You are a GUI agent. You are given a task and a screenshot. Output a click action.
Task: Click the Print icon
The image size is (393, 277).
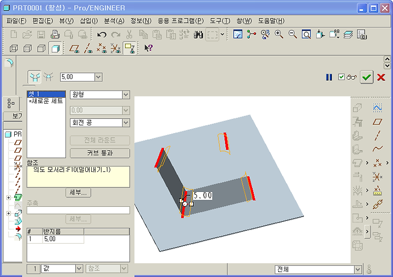click(x=55, y=34)
